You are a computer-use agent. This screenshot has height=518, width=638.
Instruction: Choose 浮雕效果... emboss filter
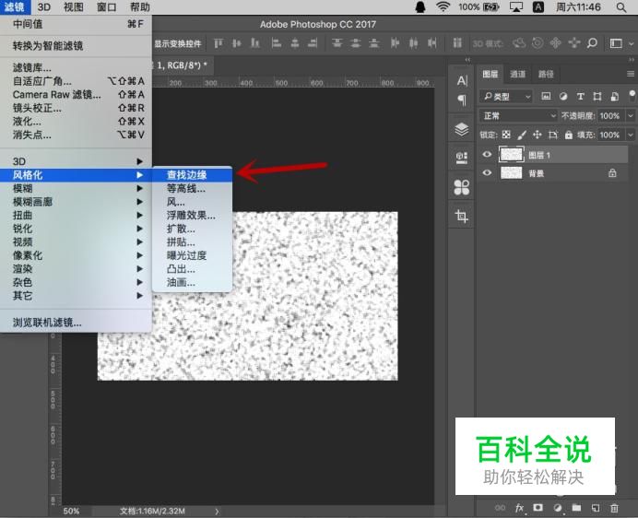192,216
